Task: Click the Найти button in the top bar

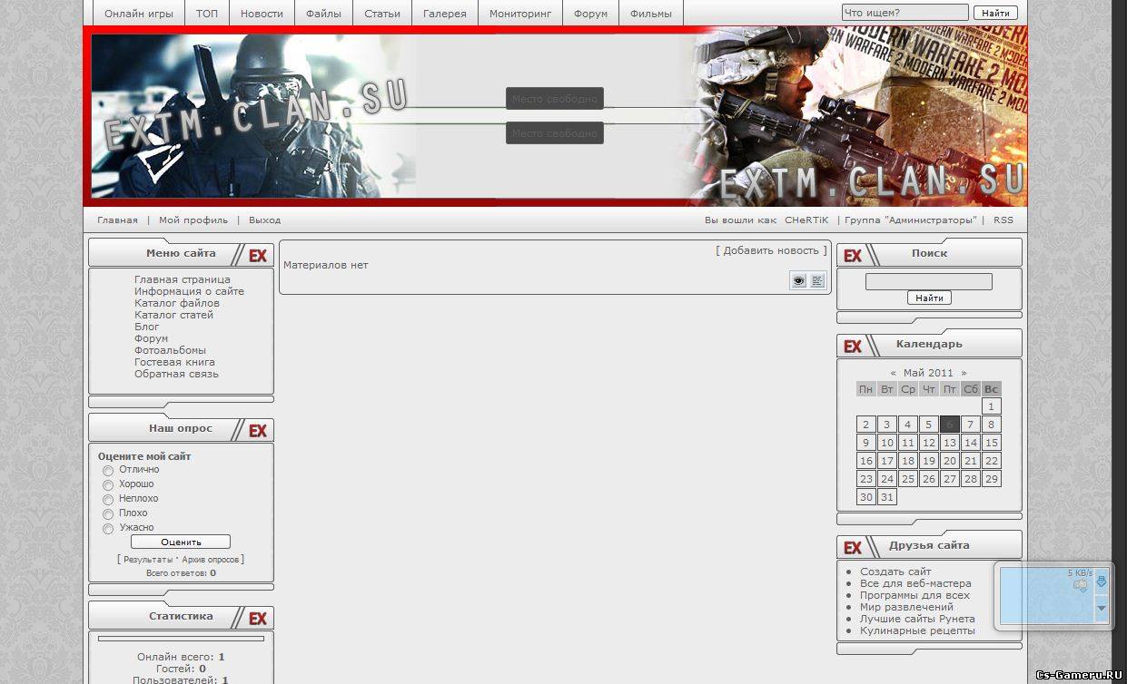Action: 995,13
